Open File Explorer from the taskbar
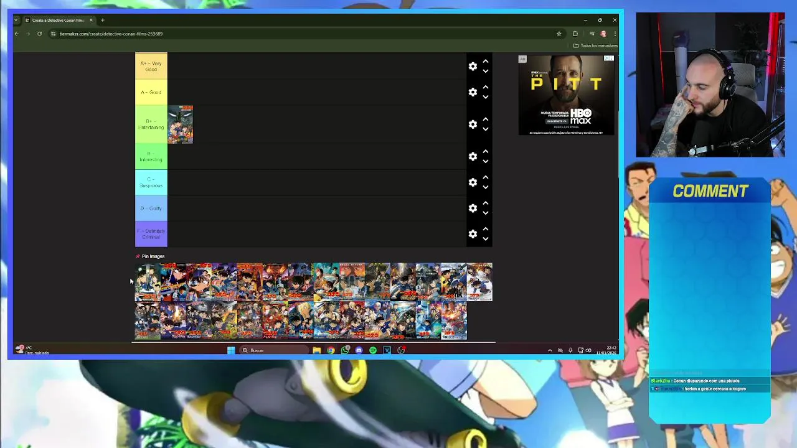The image size is (797, 448). tap(317, 350)
